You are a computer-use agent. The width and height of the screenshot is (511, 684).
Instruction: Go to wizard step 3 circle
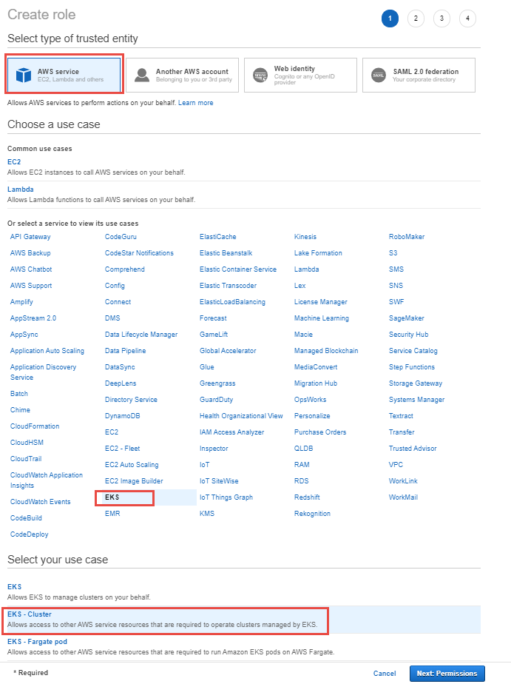[x=441, y=19]
